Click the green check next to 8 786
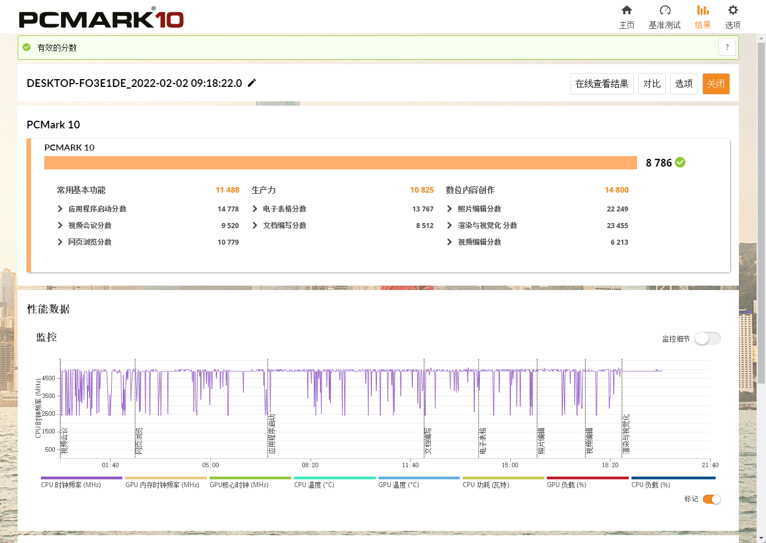The height and width of the screenshot is (543, 766). (x=680, y=162)
